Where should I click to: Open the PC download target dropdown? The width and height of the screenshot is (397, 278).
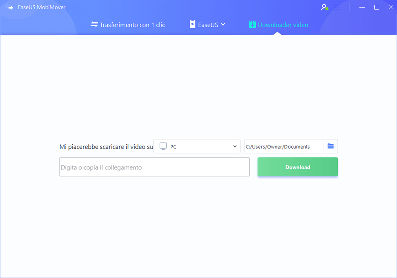[x=197, y=146]
